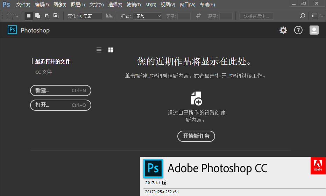Viewport: 326px width, 196px height.
Task: Select the New Selection mode icon
Action: point(29,16)
